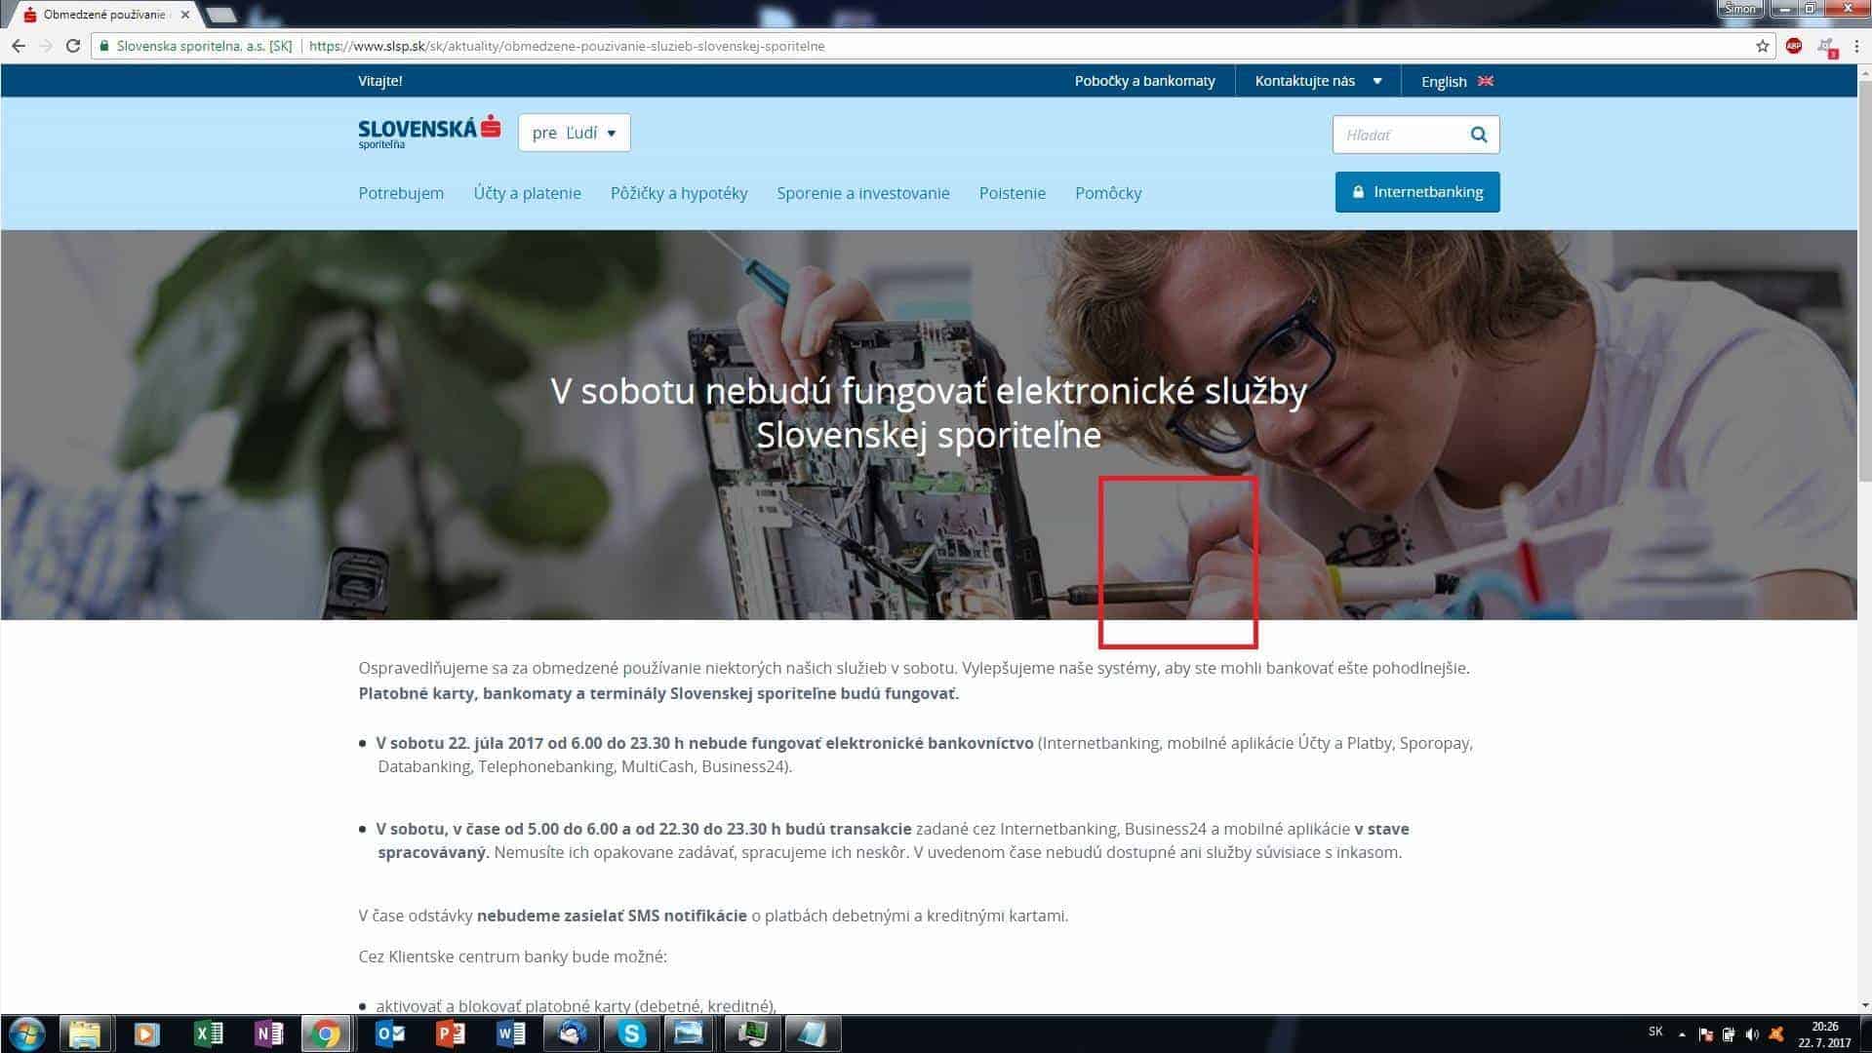Open the 'Účty a platenie' menu
1872x1053 pixels.
(527, 193)
